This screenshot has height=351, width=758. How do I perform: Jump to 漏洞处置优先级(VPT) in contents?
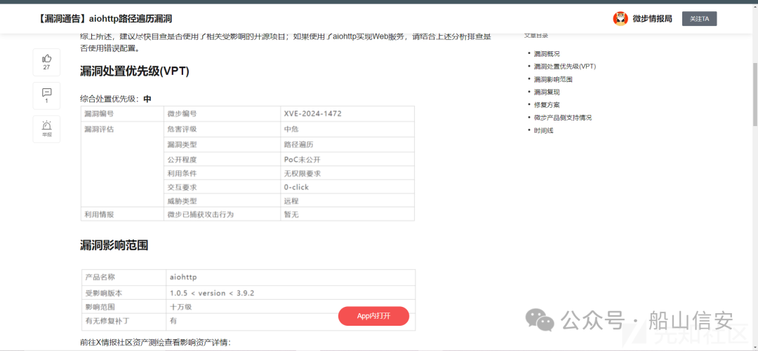(x=564, y=66)
